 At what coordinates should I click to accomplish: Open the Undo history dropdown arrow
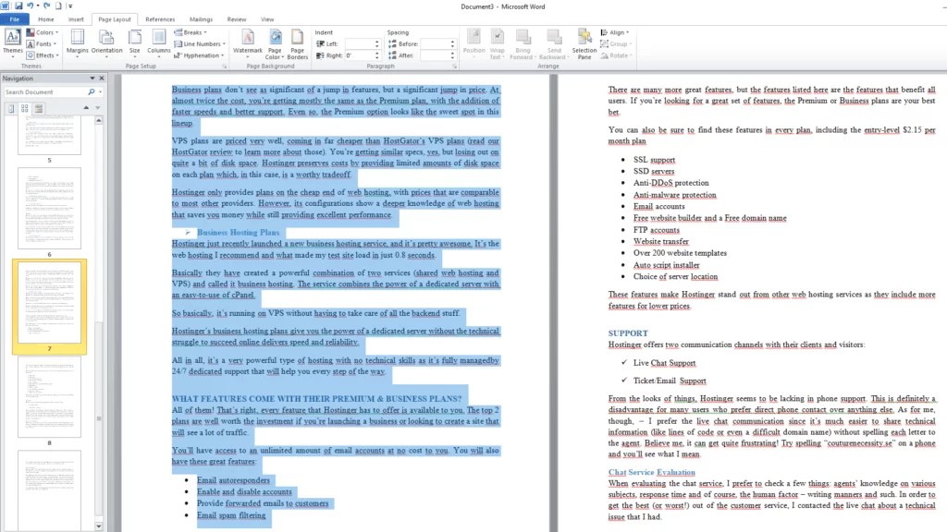coord(37,6)
